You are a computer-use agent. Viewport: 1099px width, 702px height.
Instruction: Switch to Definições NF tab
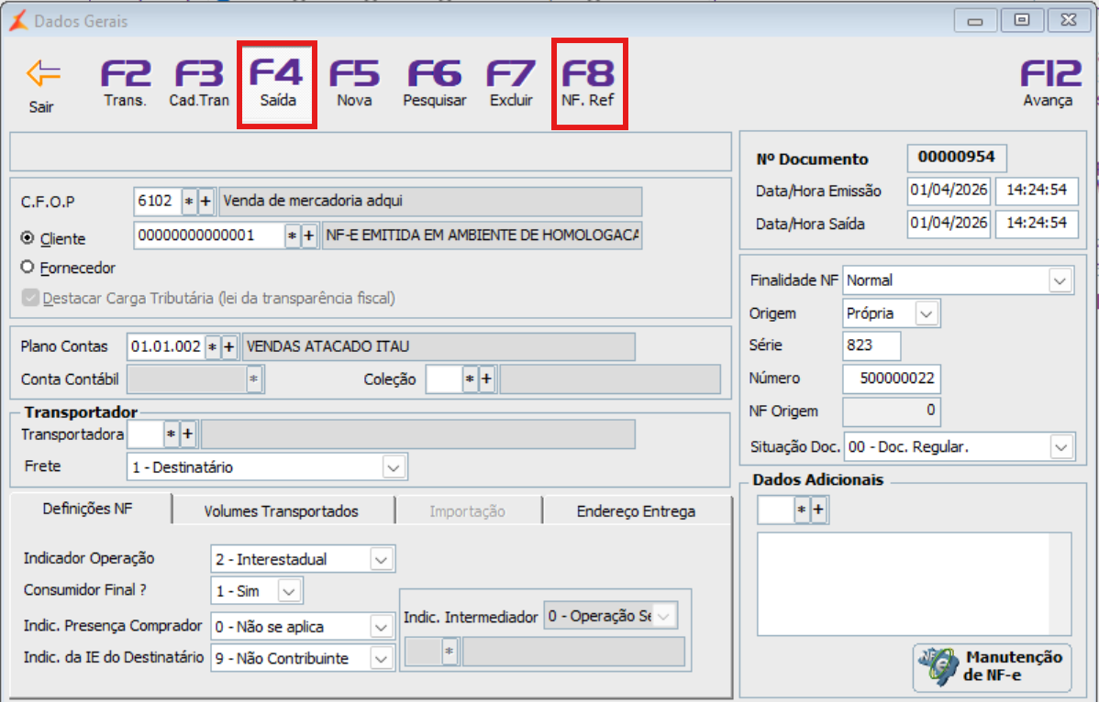[88, 509]
